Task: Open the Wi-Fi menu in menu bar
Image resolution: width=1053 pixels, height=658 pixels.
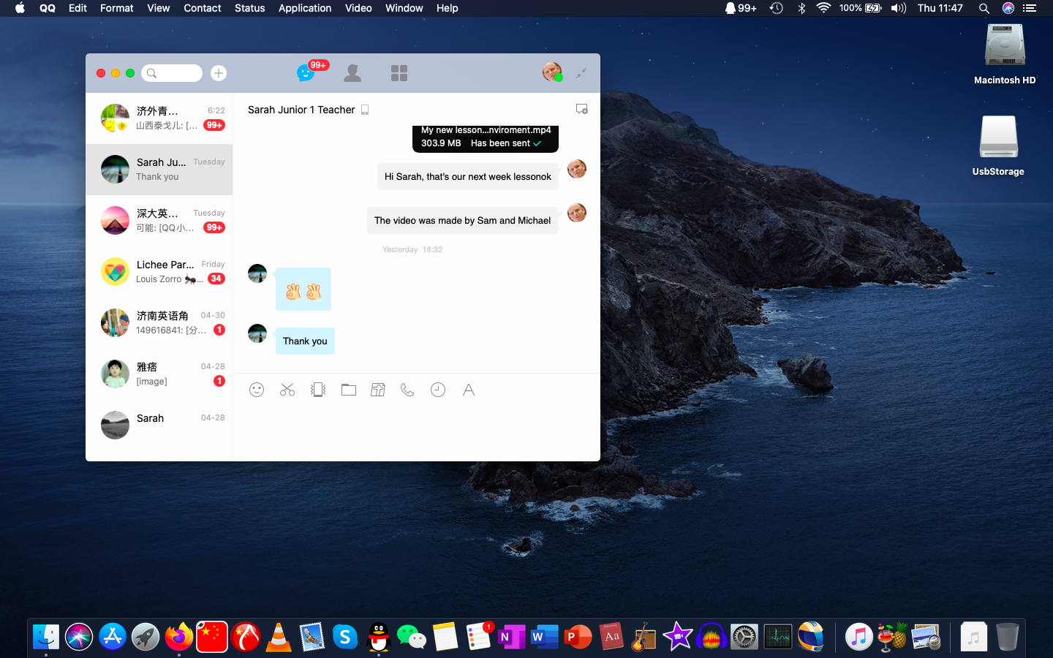Action: pos(823,8)
